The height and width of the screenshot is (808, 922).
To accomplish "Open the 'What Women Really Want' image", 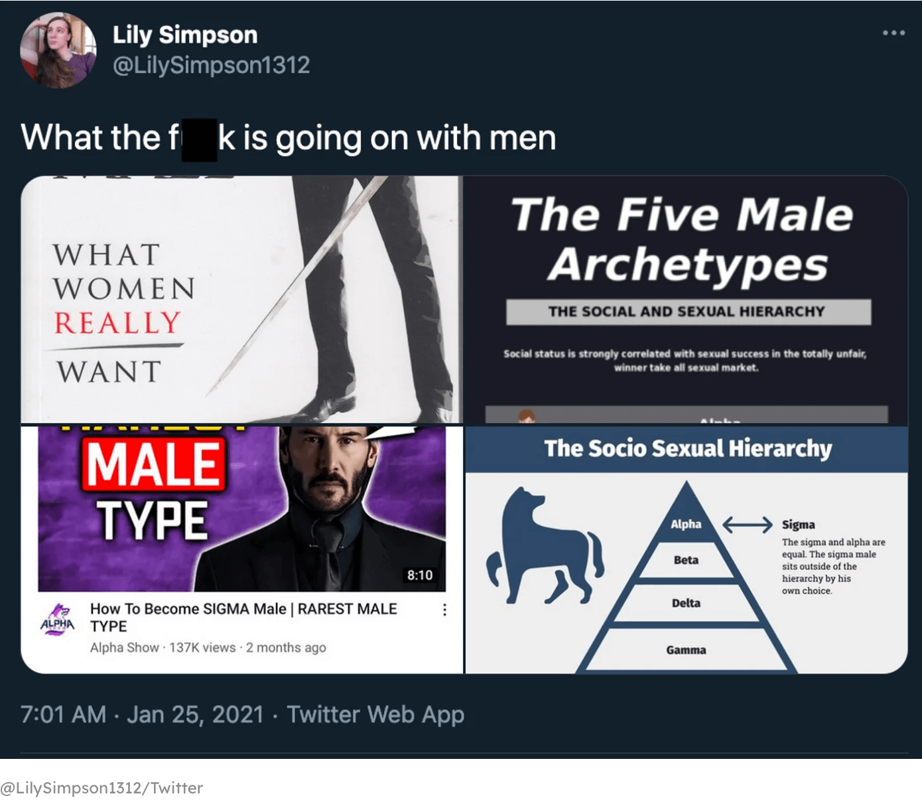I will point(241,299).
